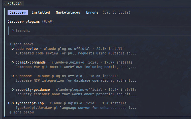The width and height of the screenshot is (191, 119).
Task: Select the typescript-lsp plugin name
Action: pyautogui.click(x=30, y=103)
